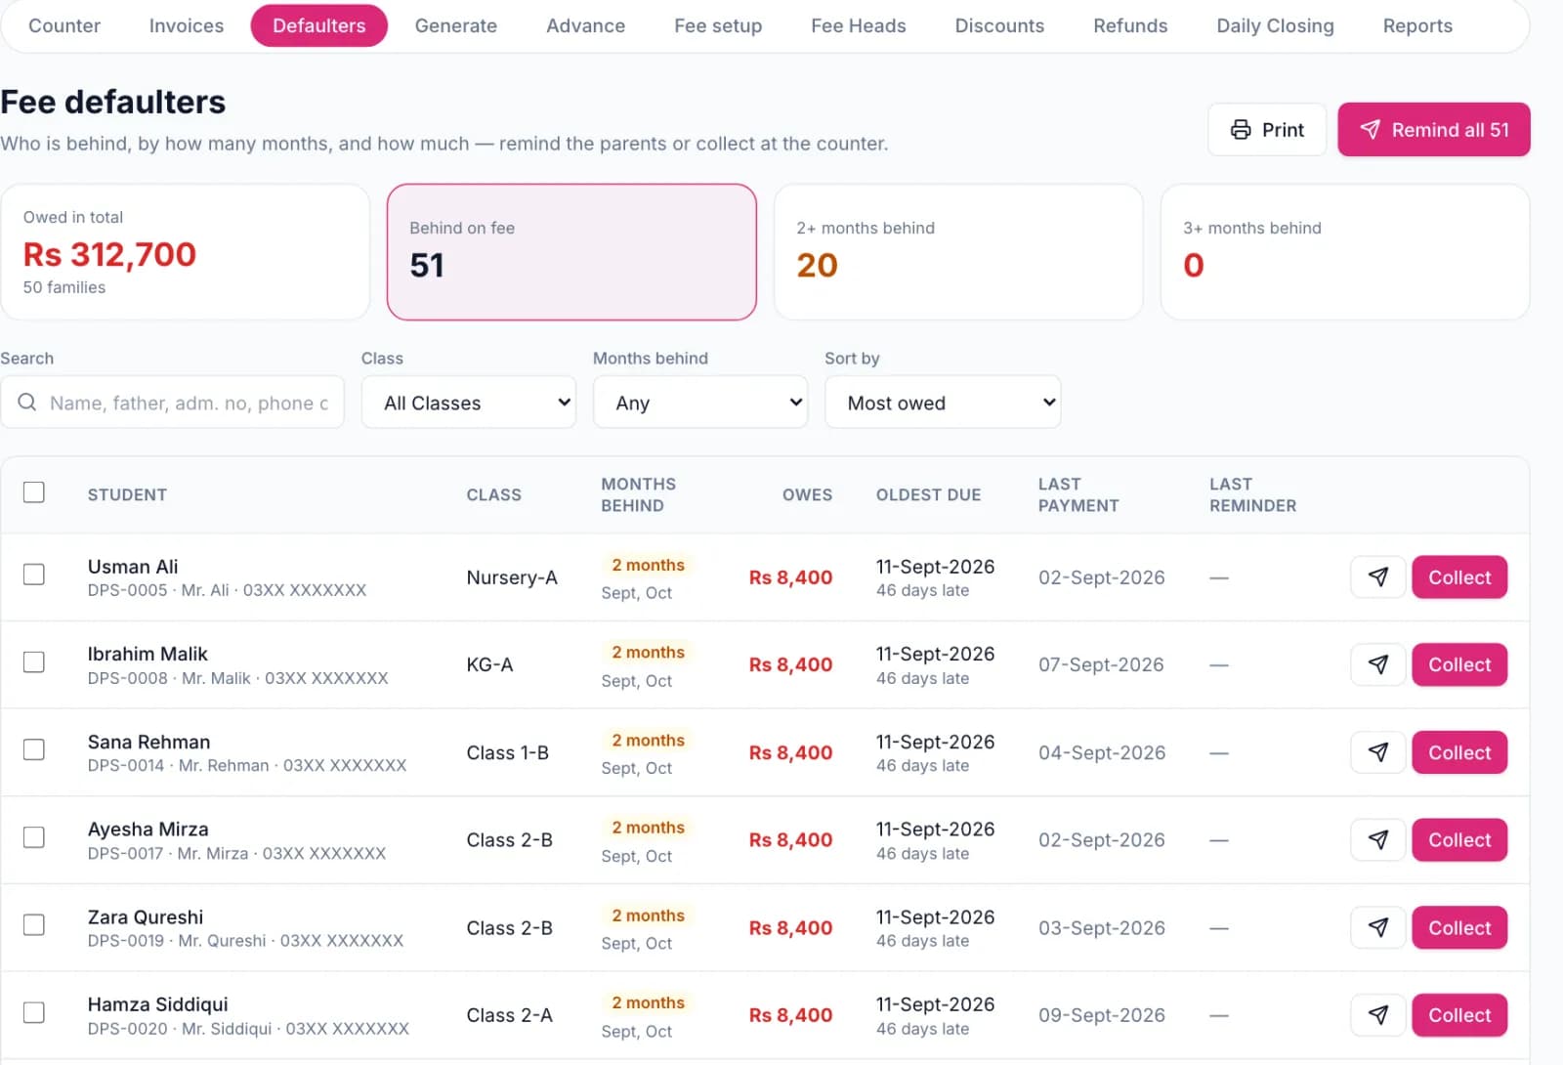1563x1065 pixels.
Task: Open the Months behind Any dropdown
Action: tap(700, 403)
